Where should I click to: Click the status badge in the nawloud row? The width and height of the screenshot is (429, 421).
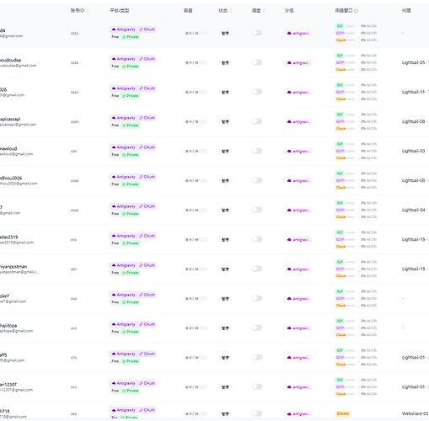(x=225, y=151)
